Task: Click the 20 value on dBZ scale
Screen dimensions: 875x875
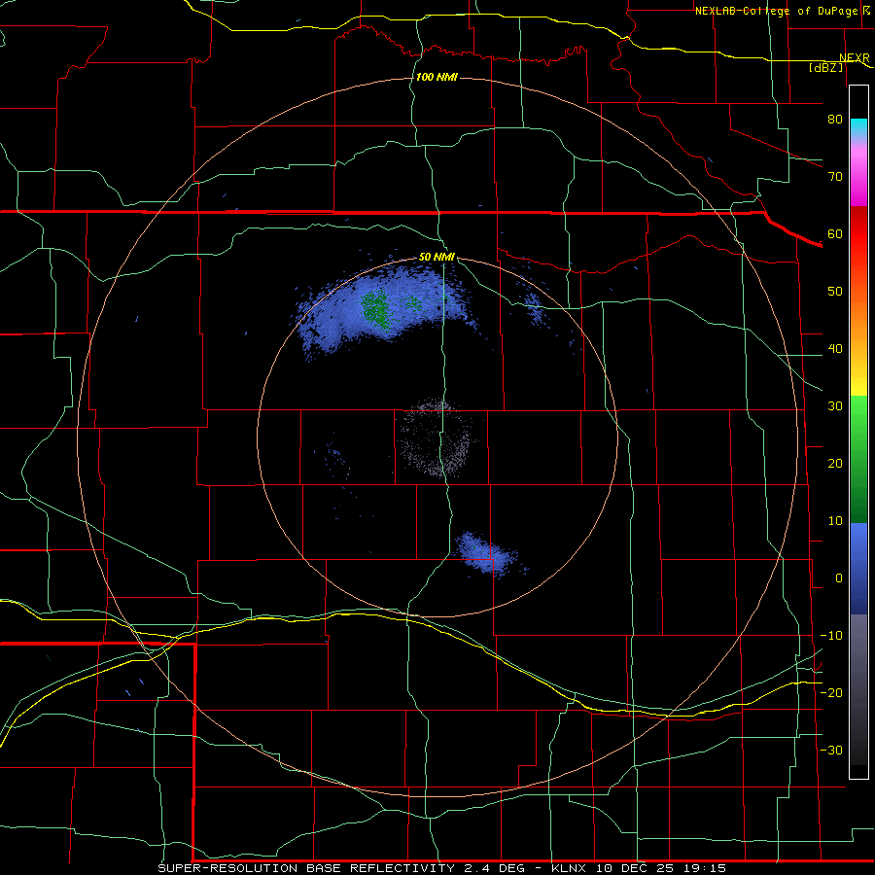Action: [x=835, y=463]
